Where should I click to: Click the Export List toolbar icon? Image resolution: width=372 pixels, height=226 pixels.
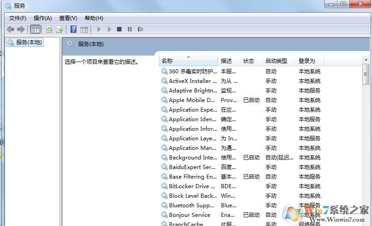59,30
